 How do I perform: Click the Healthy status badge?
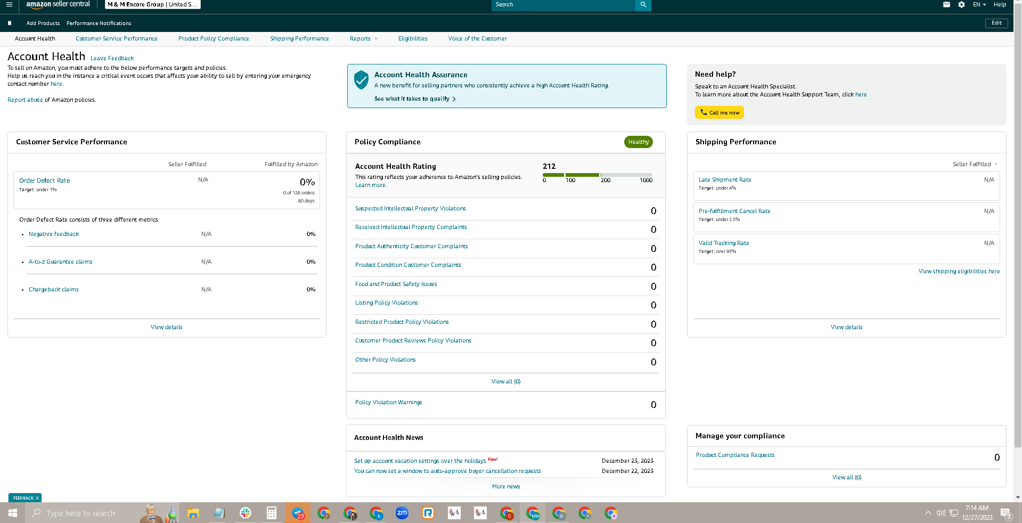tap(639, 142)
